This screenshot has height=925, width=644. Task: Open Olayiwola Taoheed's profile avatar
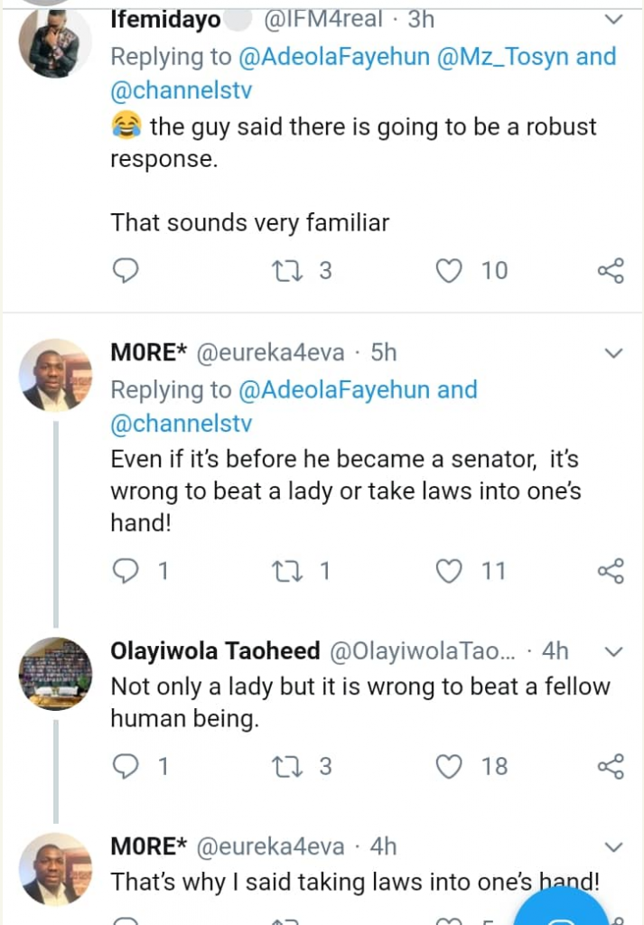click(55, 673)
